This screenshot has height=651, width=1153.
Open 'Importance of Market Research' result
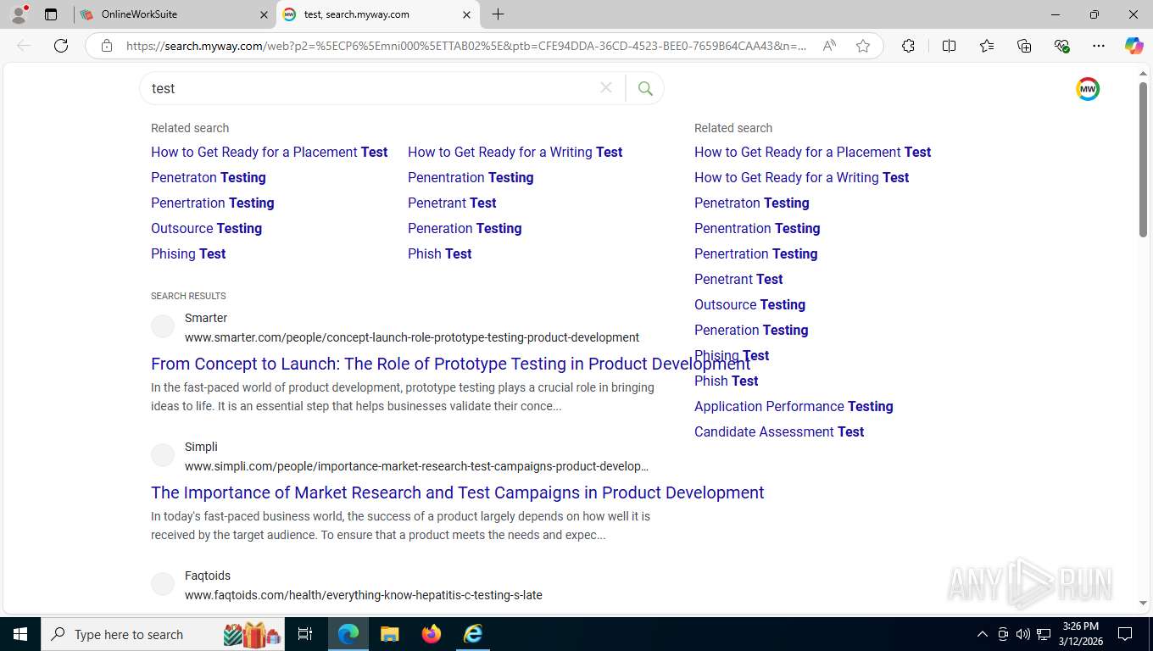click(458, 492)
